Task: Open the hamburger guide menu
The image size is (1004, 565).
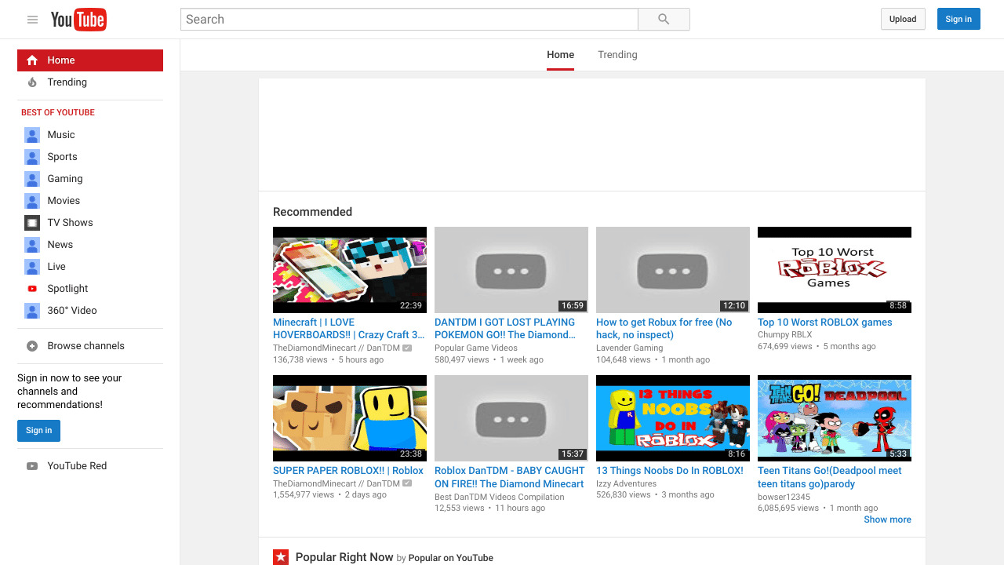Action: click(x=32, y=20)
